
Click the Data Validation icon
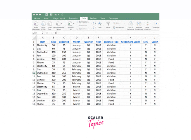coord(147,24)
